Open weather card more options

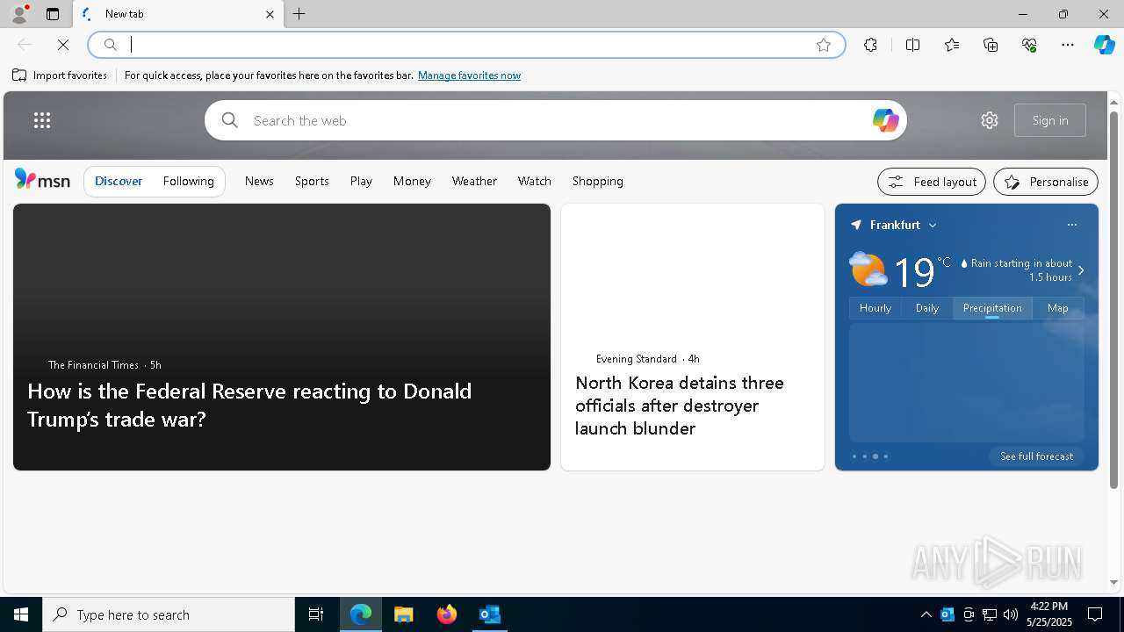click(x=1071, y=225)
